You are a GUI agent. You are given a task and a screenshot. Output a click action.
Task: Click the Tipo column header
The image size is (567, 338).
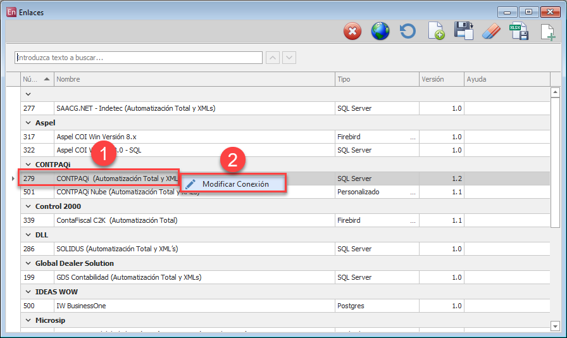pyautogui.click(x=377, y=79)
